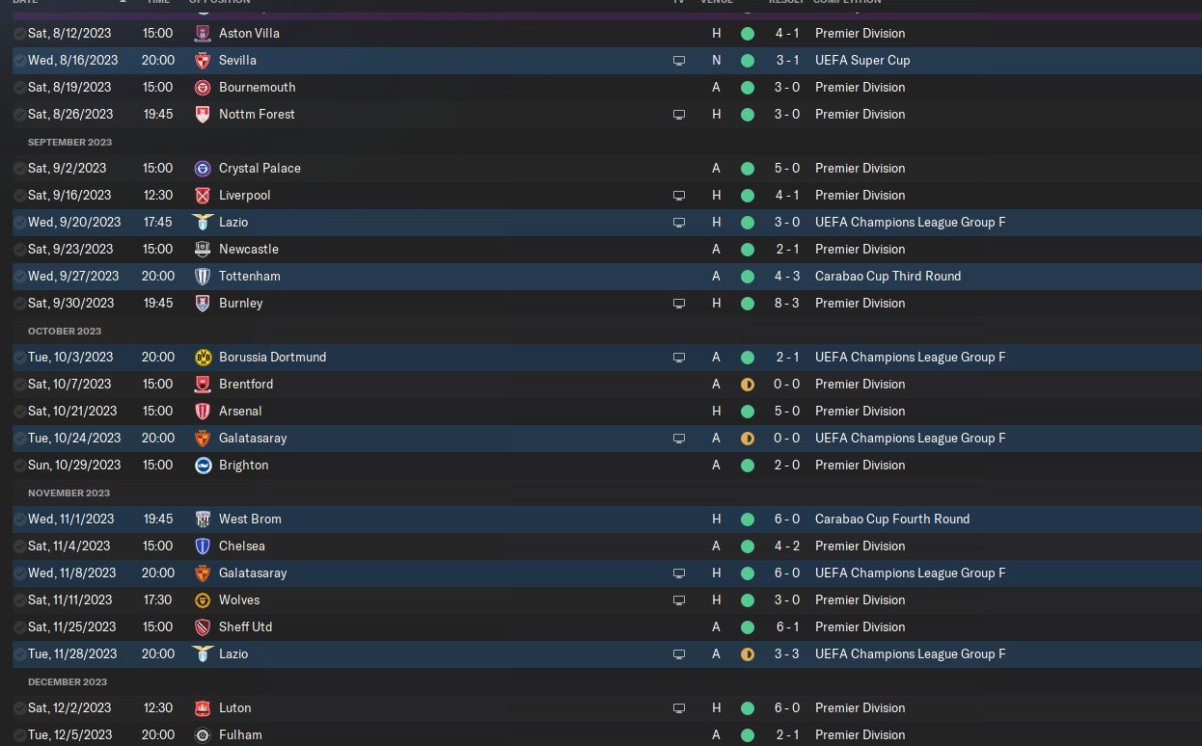Viewport: 1202px width, 746px height.
Task: Toggle the check circle beside Sat, 10/21/2023
Action: [x=20, y=411]
